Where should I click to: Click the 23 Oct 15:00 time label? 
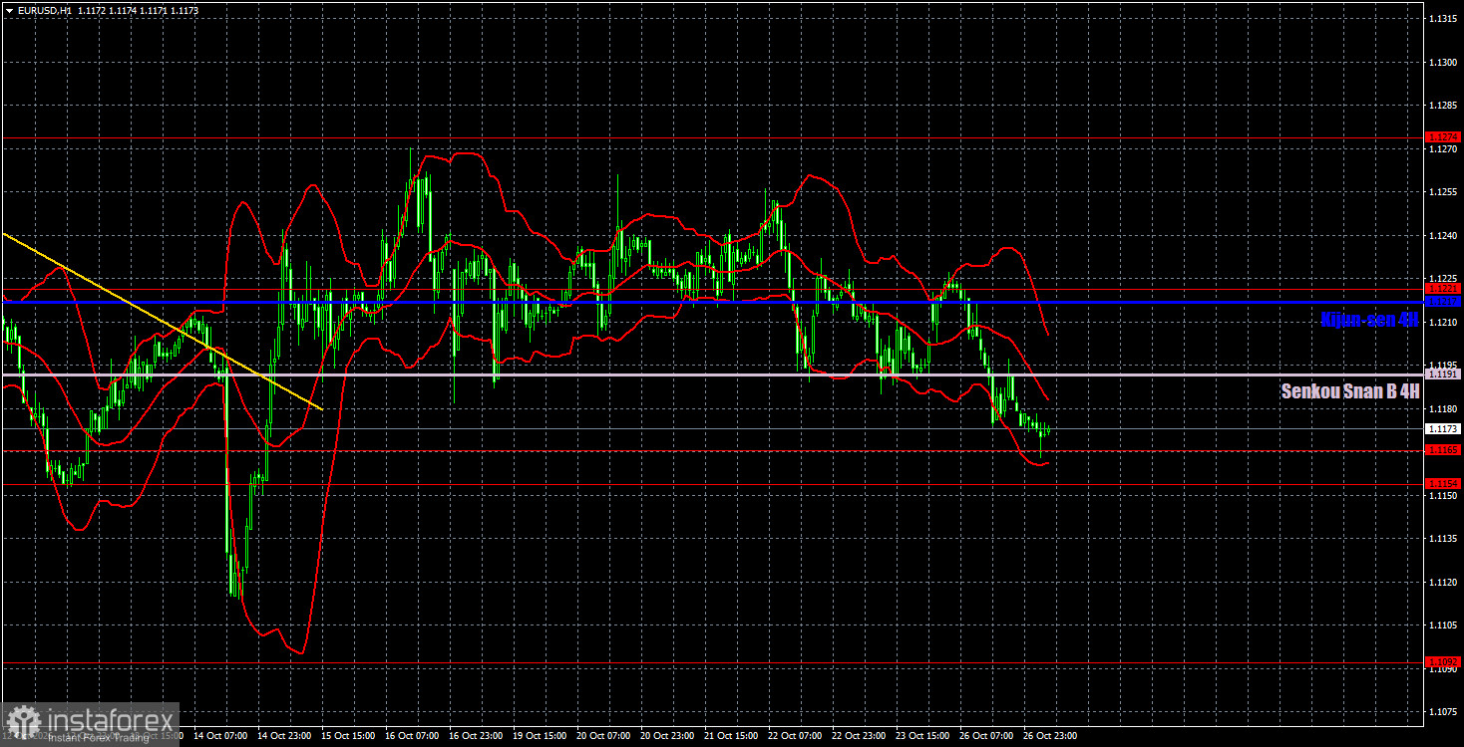click(x=920, y=736)
